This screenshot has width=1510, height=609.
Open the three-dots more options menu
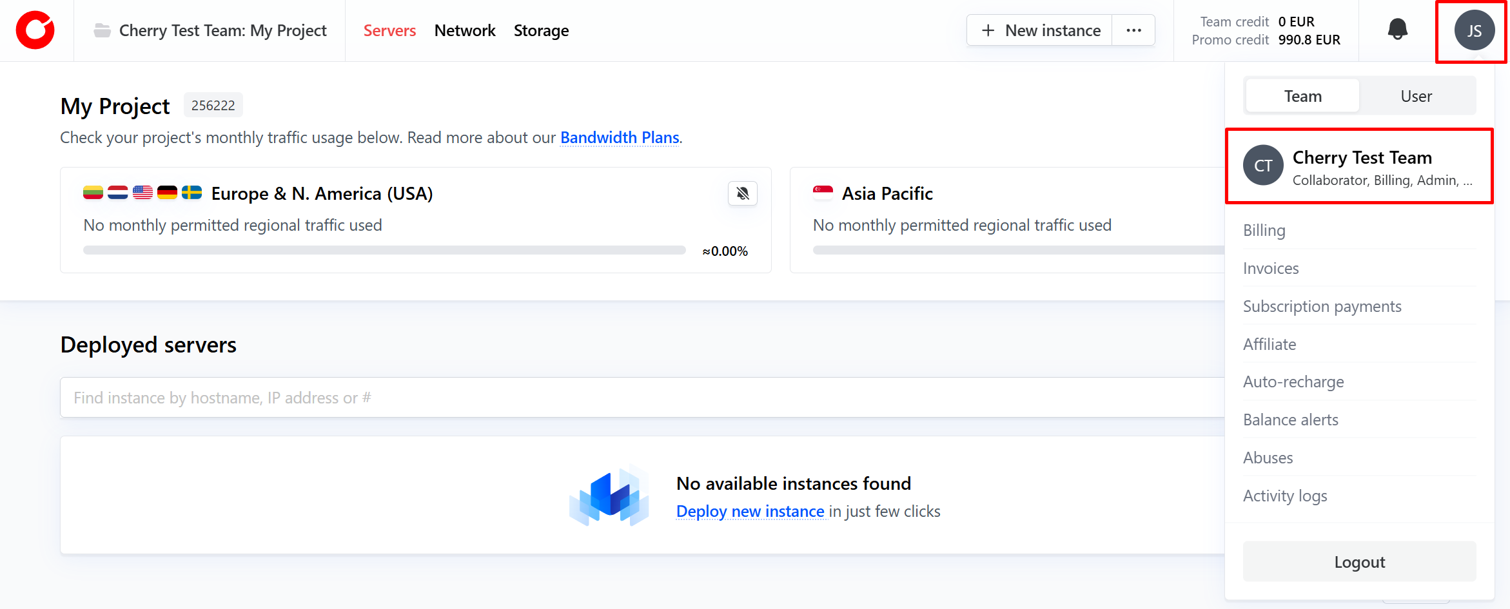click(x=1133, y=30)
